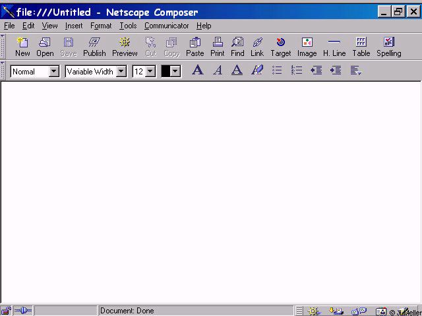Toggle bold text formatting
Viewport: 422px width, 316px height.
198,70
